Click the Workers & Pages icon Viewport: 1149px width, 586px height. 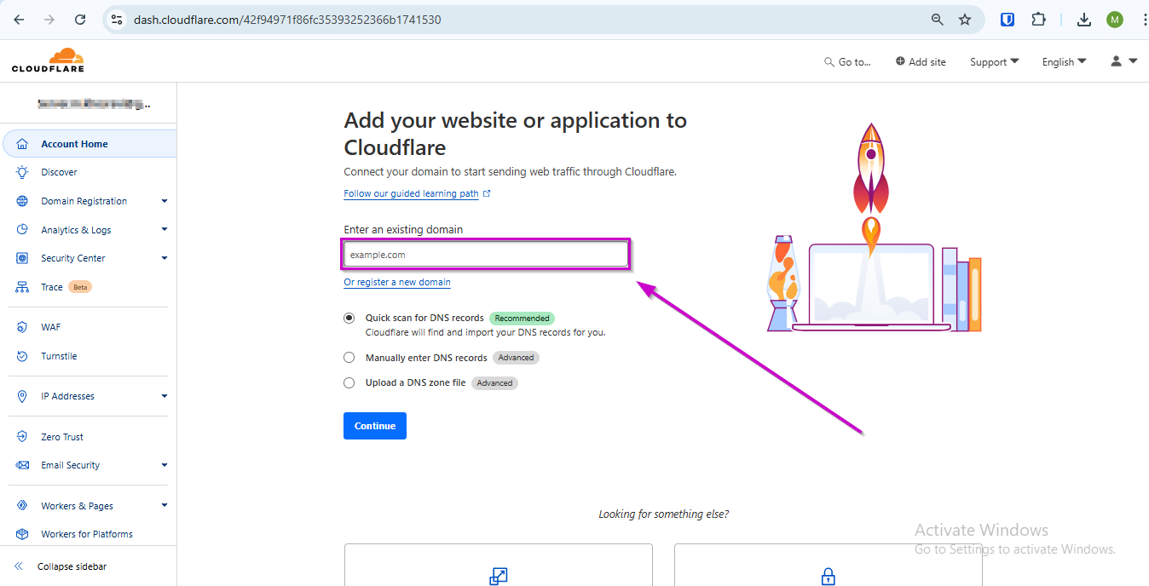22,506
